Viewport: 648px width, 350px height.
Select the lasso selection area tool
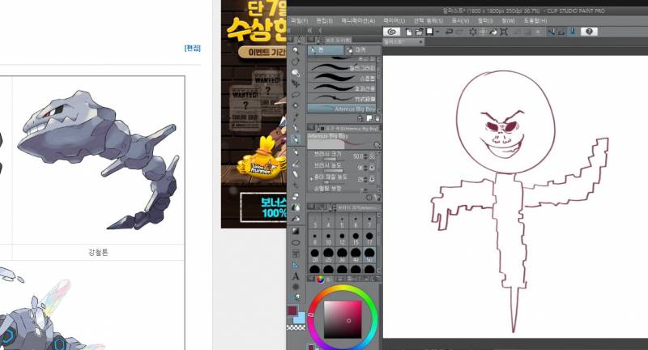click(x=296, y=95)
